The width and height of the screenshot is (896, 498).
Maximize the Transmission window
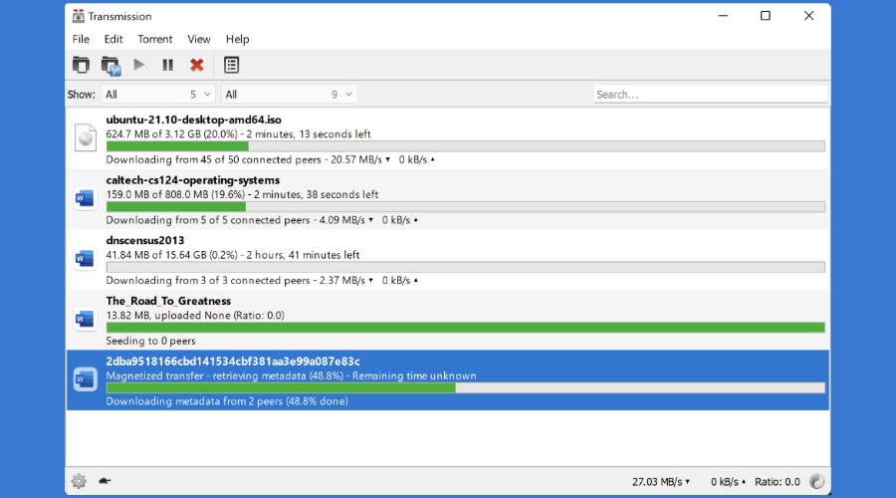[x=766, y=16]
